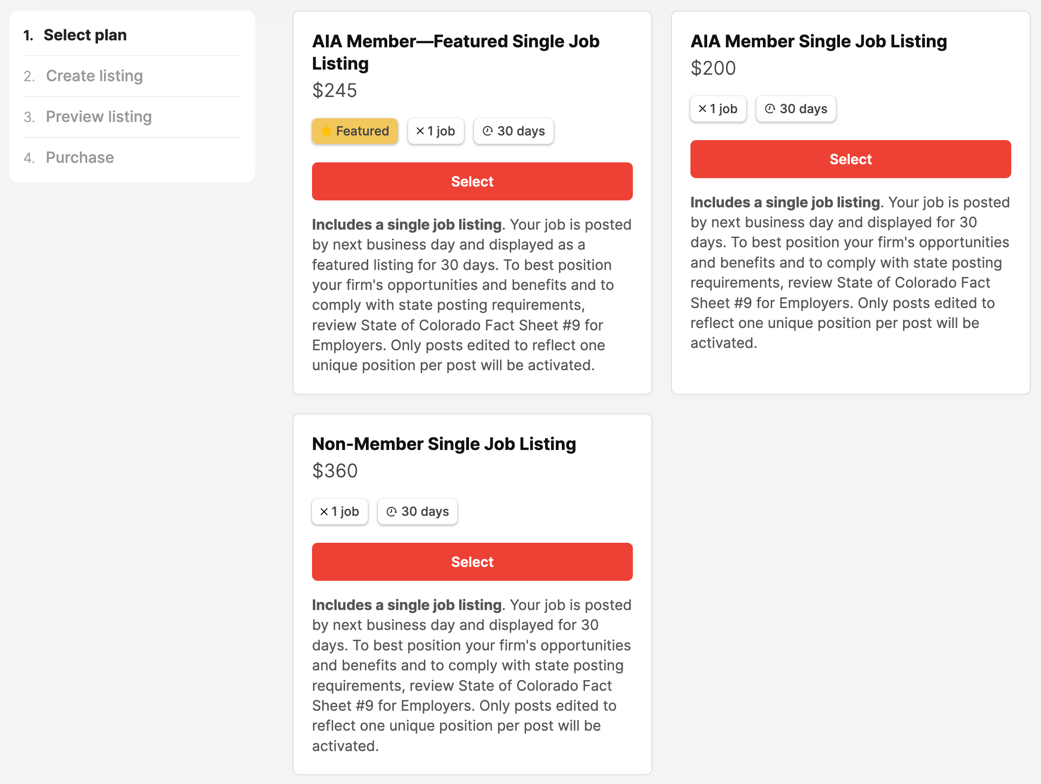Click the yellow Featured badge
The width and height of the screenshot is (1041, 784).
355,131
